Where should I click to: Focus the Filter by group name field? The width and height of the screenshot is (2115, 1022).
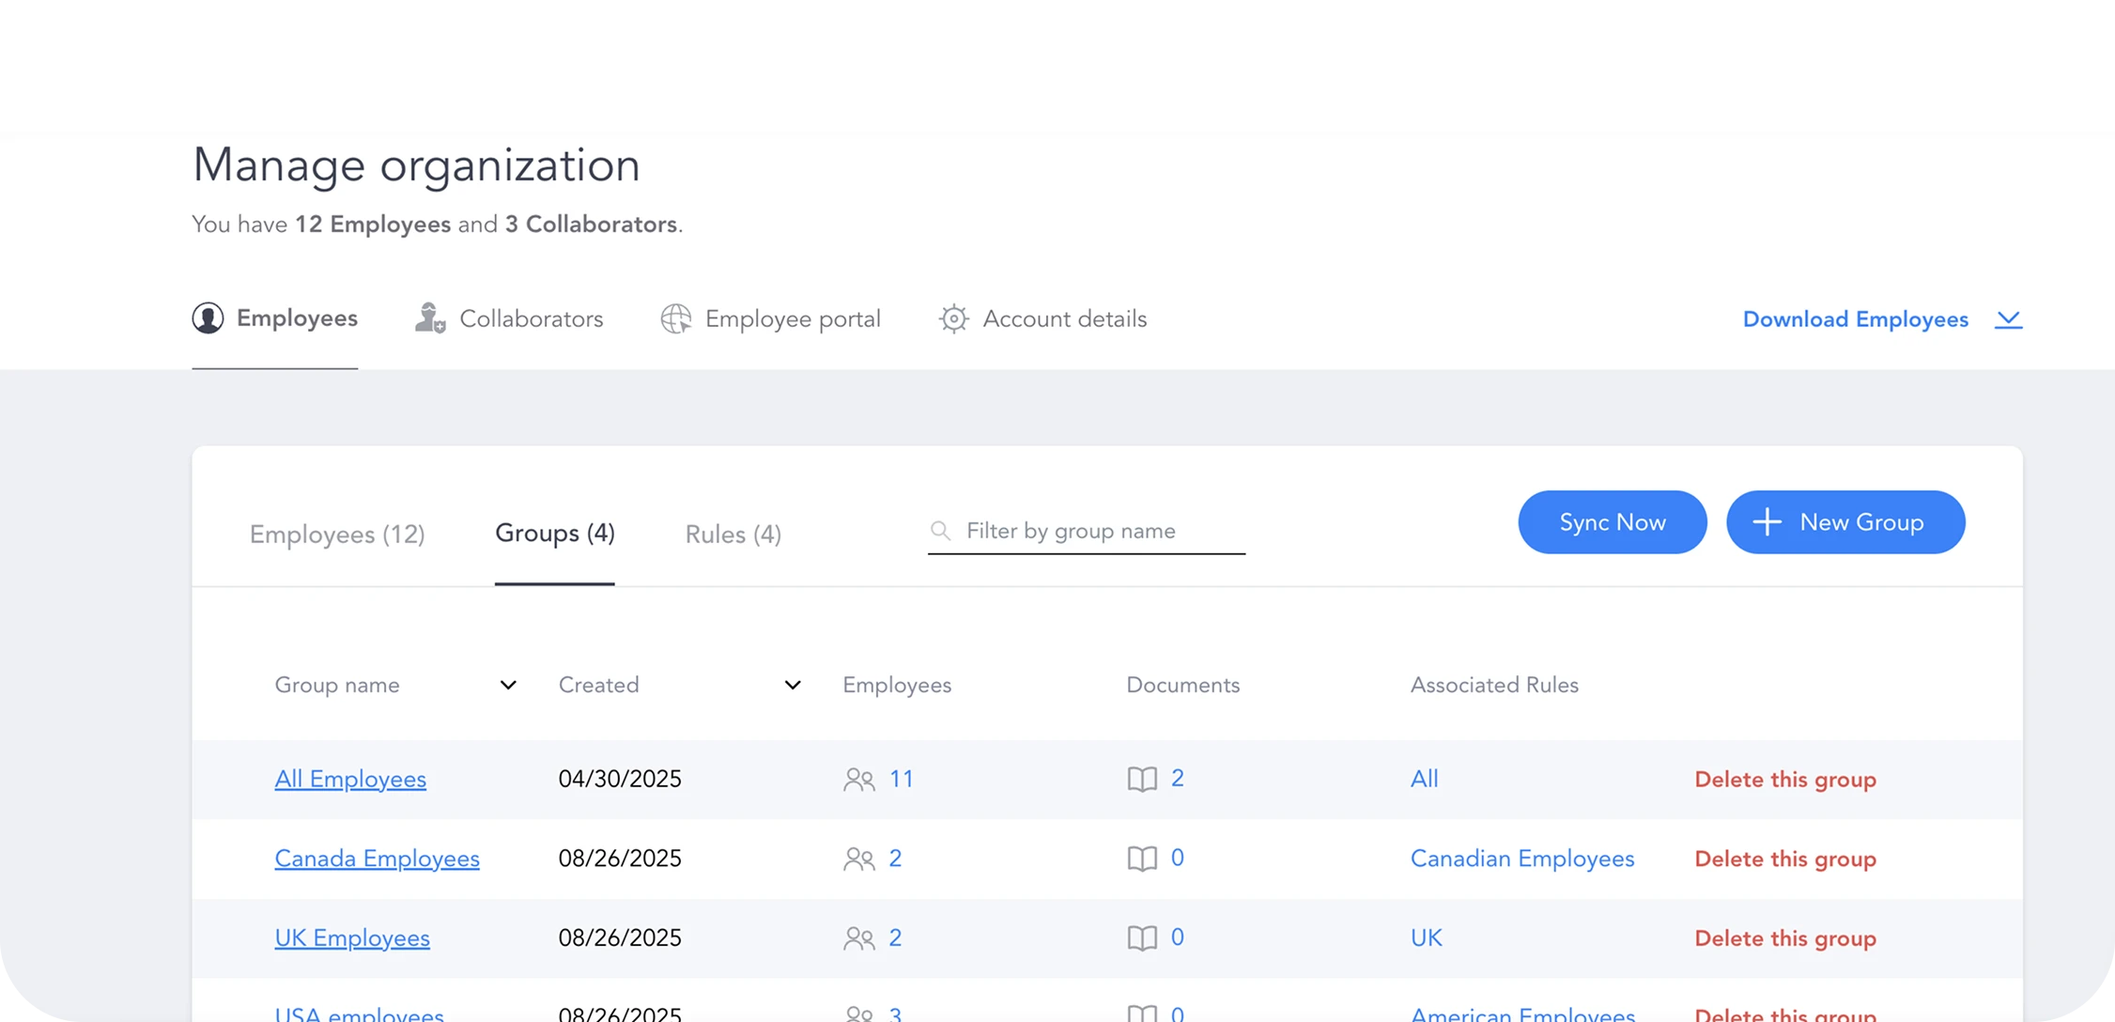(x=1099, y=531)
